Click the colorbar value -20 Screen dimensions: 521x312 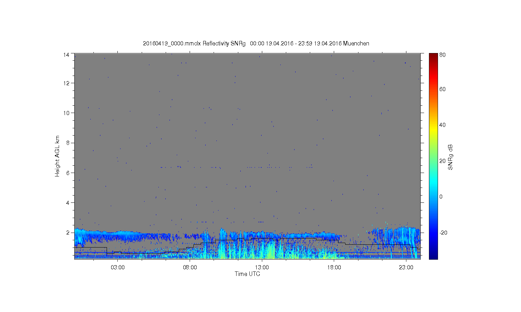pyautogui.click(x=443, y=233)
